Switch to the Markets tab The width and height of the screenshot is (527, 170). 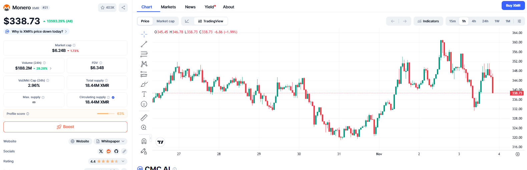coord(168,7)
